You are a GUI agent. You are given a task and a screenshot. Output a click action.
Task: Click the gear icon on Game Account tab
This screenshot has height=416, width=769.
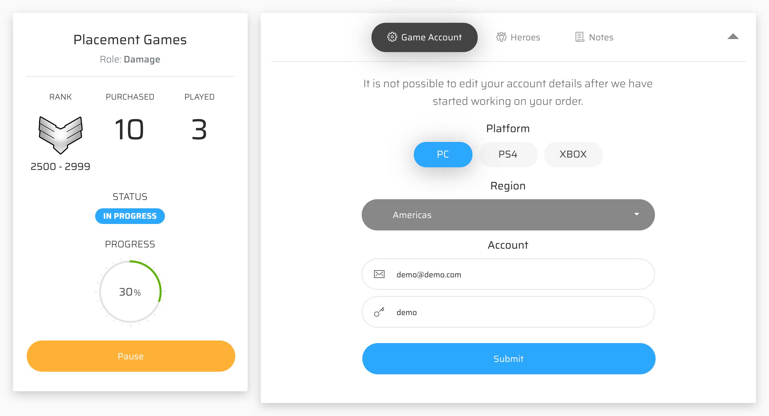392,36
